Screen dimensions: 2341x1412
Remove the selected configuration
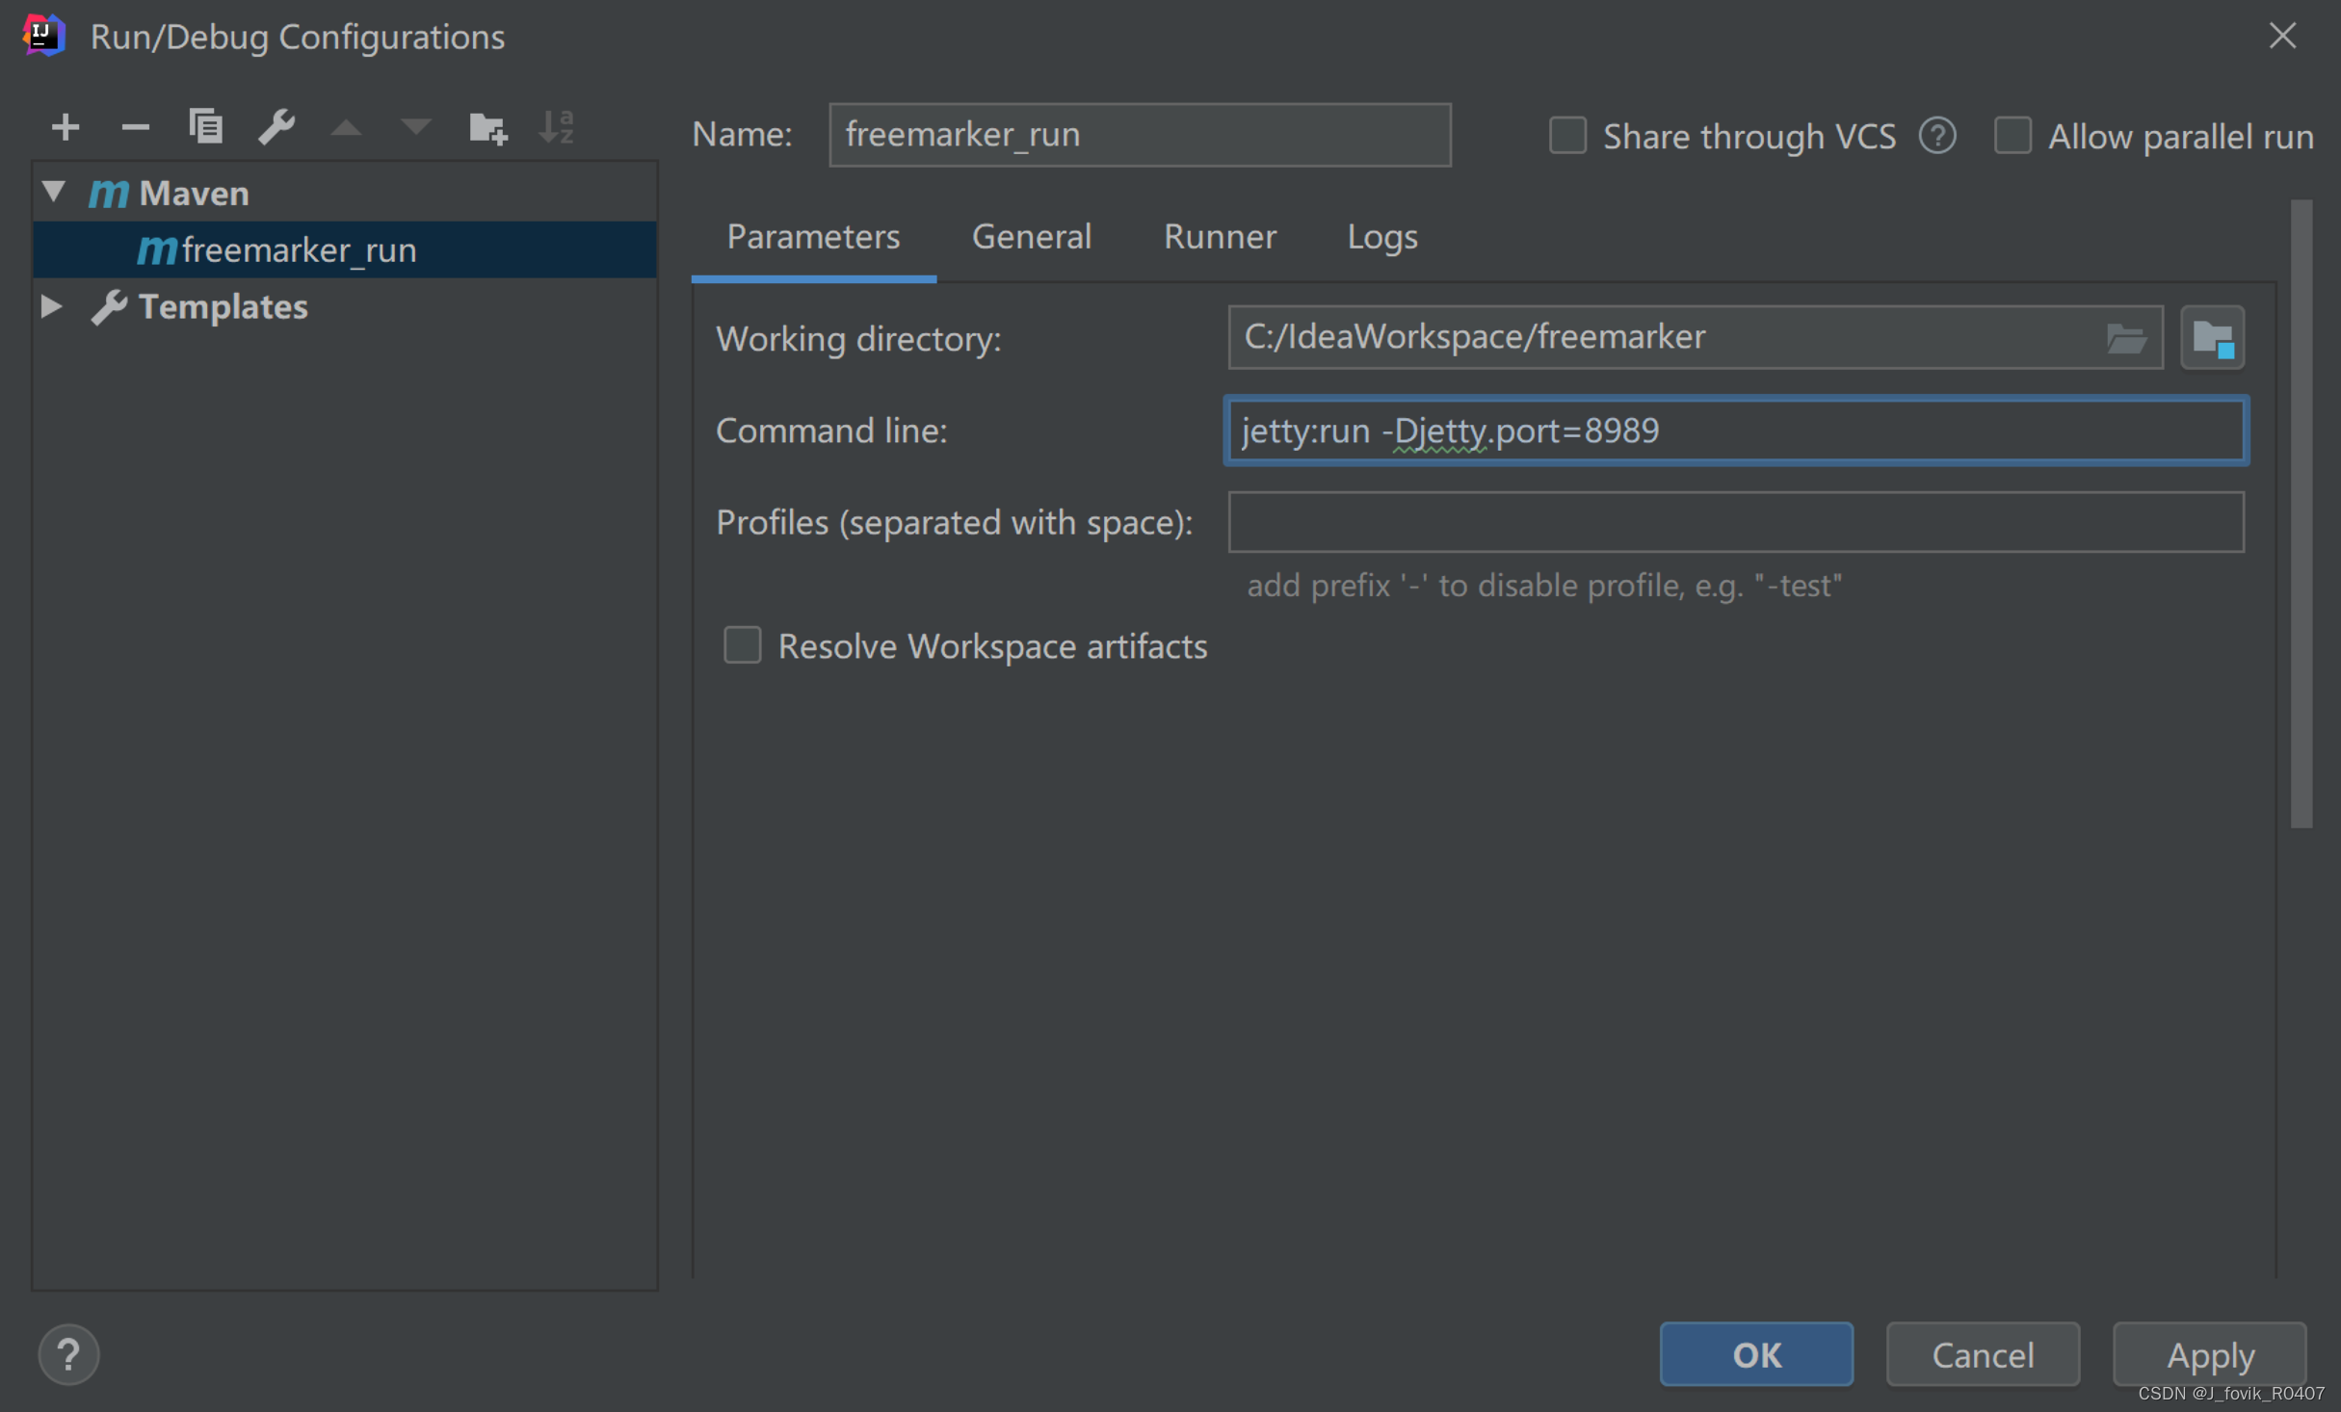(x=136, y=127)
